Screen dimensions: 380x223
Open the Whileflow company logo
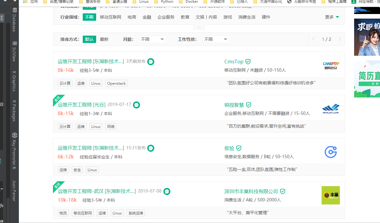pos(331,109)
